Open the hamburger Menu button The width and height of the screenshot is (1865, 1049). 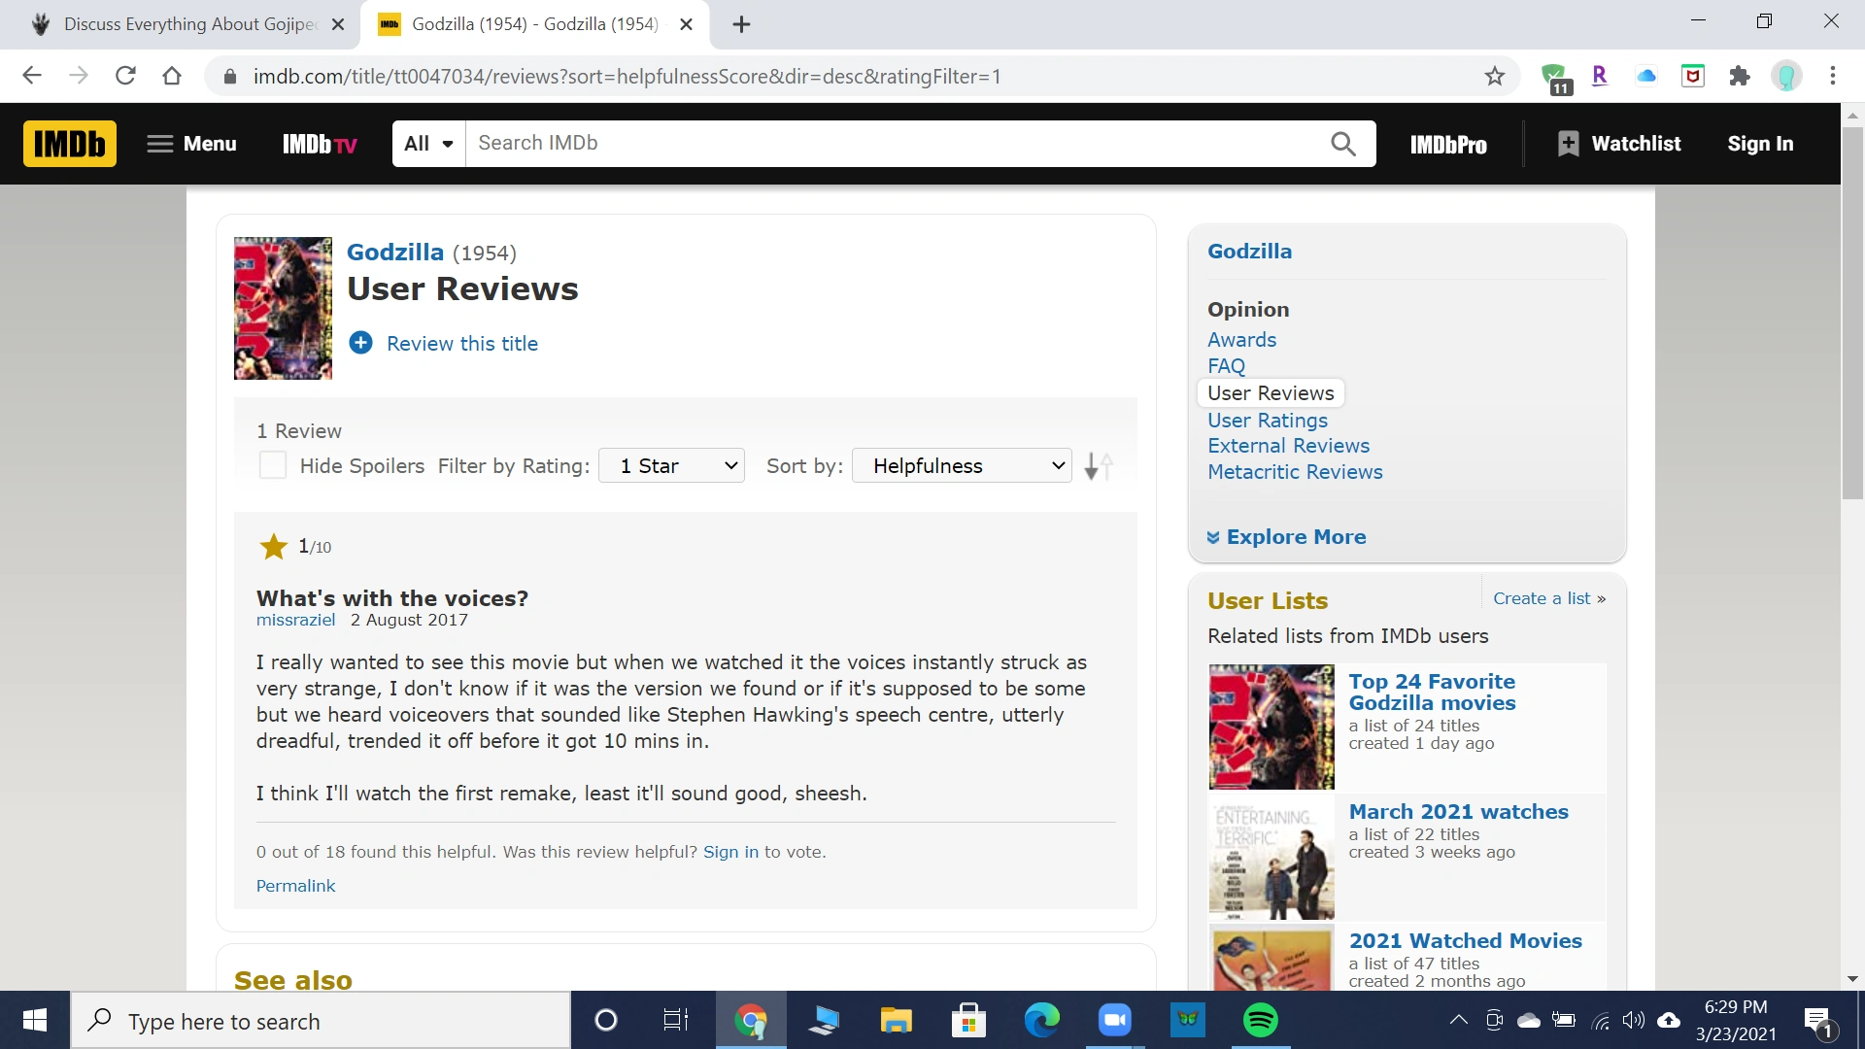[191, 144]
